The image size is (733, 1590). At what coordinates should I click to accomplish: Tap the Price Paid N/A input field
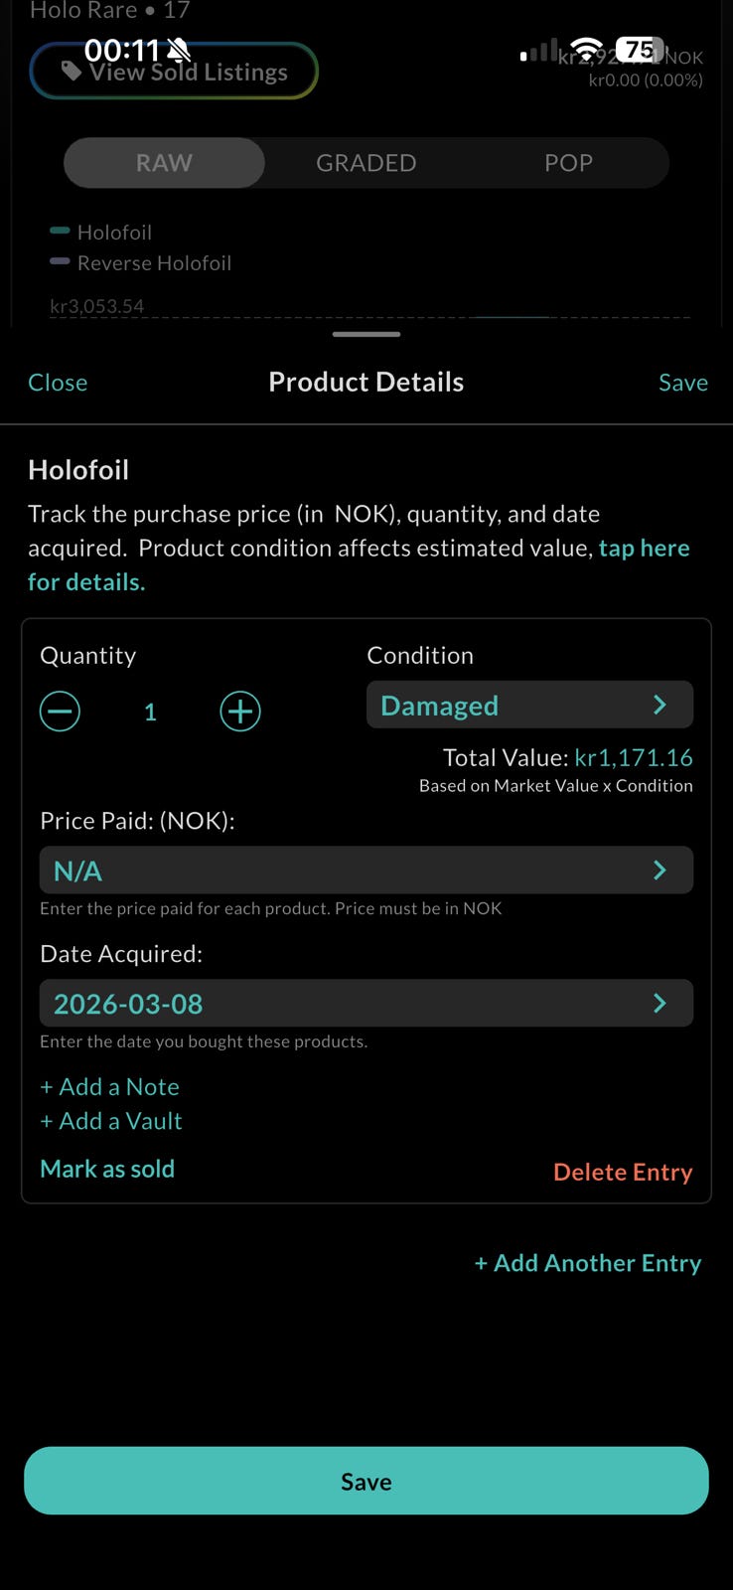366,871
